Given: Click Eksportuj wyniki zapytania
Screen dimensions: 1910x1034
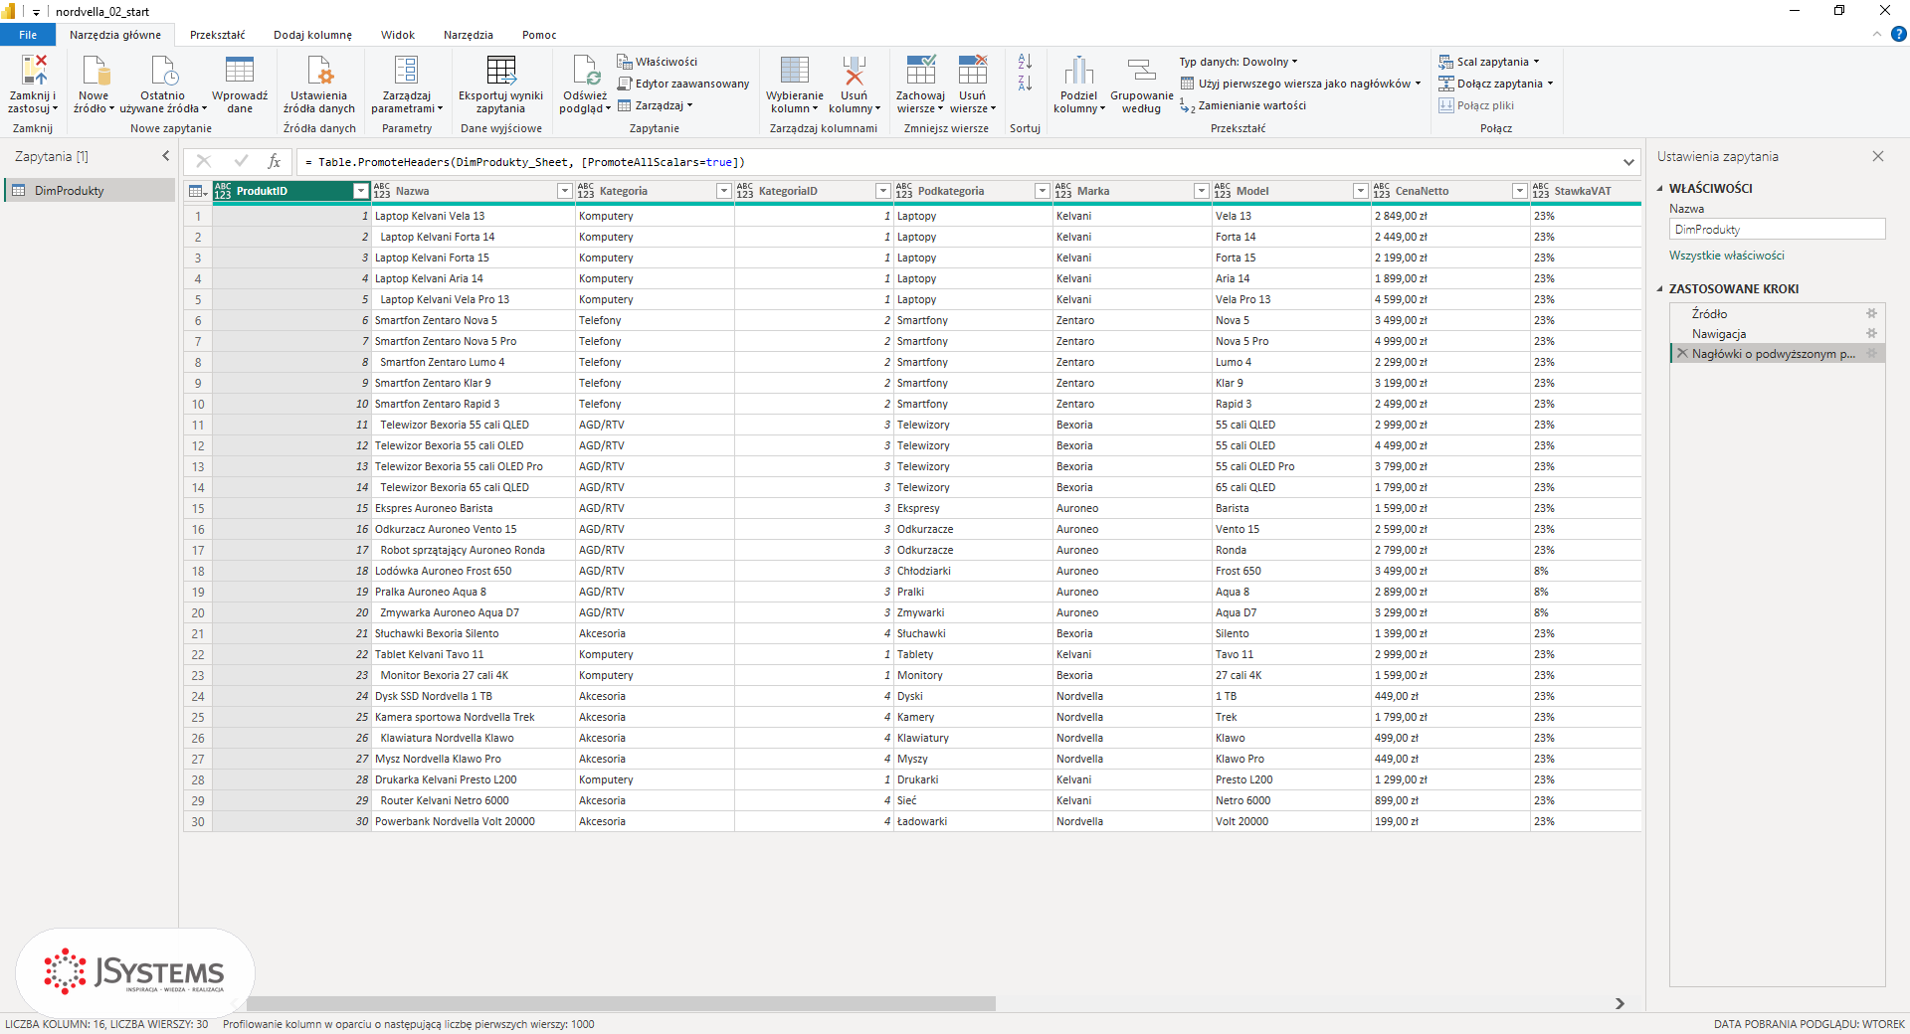Looking at the screenshot, I should point(500,85).
